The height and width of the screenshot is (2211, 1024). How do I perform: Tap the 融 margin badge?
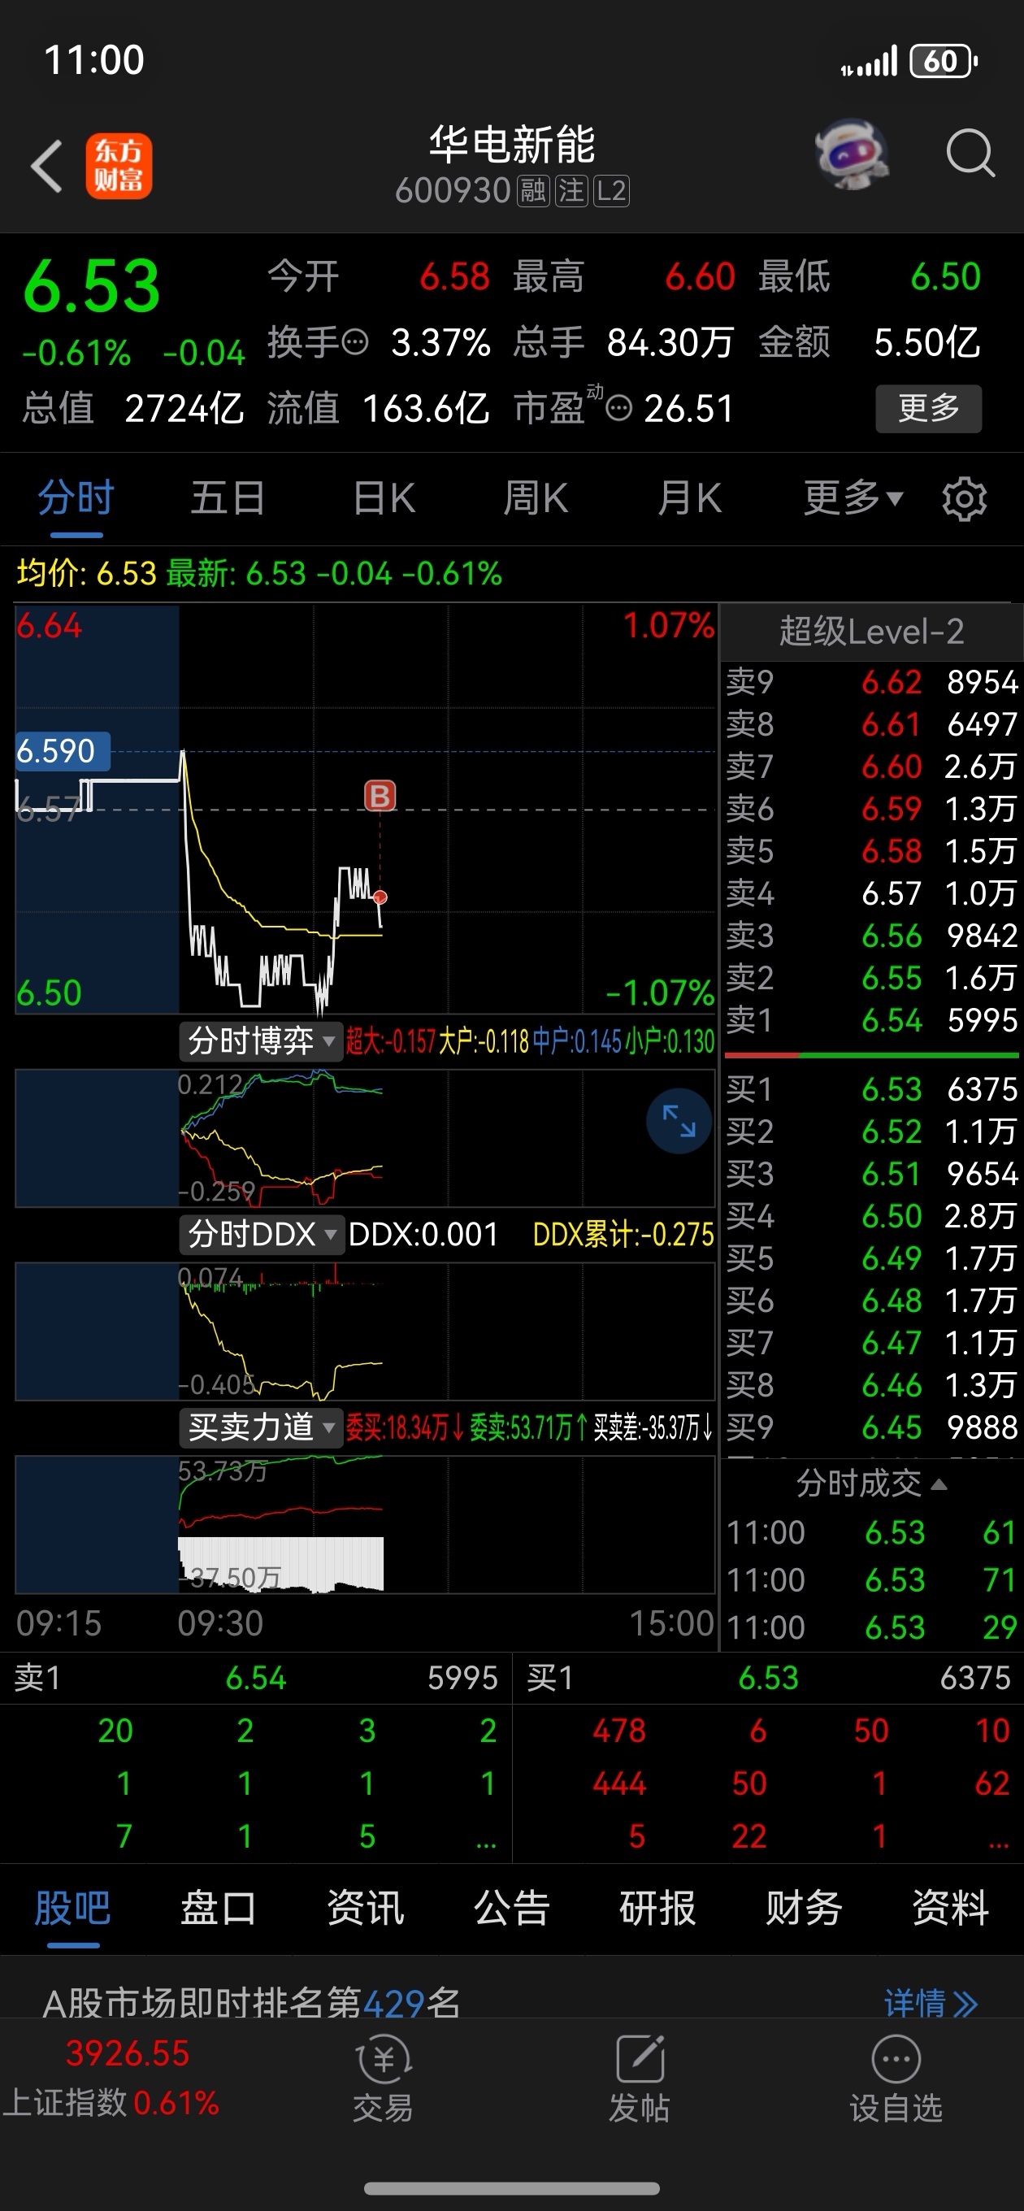coord(533,190)
